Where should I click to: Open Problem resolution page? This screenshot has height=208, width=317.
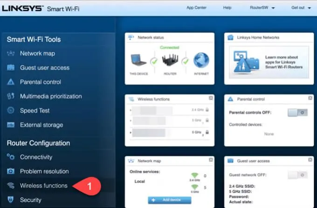point(44,171)
